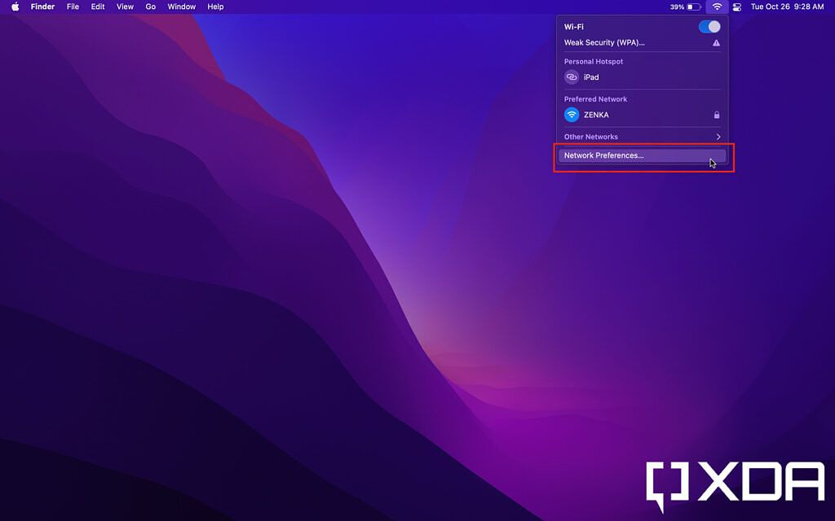
Task: Click the Wi-Fi icon in the menu bar
Action: [x=716, y=7]
